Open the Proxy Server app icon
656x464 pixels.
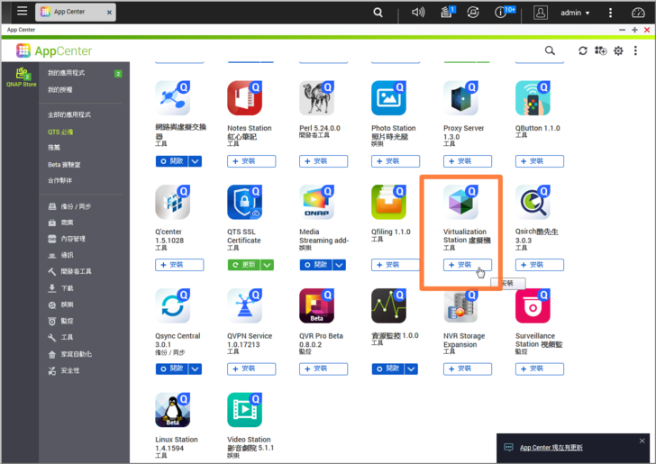coord(460,98)
